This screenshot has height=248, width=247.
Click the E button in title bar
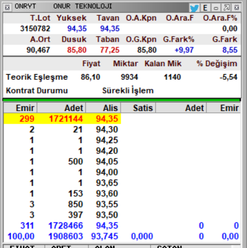click(x=205, y=8)
